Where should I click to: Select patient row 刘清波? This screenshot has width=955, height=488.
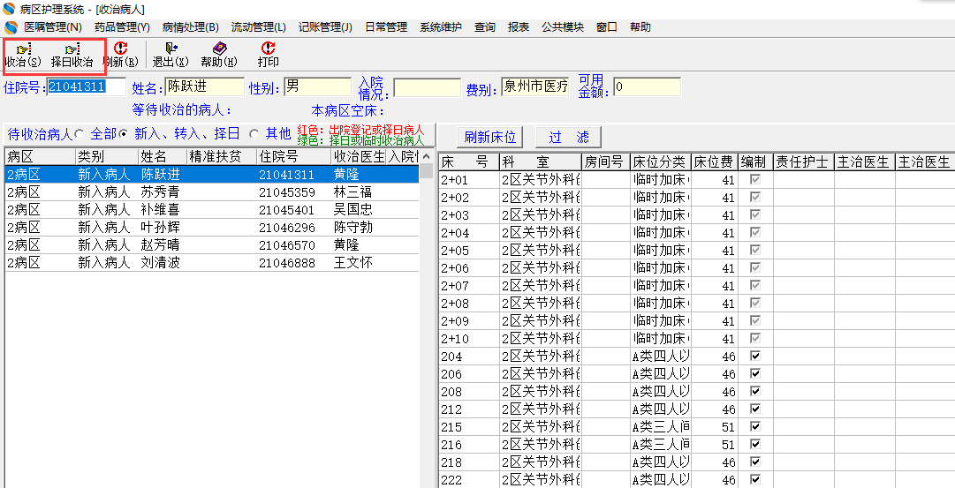[212, 263]
